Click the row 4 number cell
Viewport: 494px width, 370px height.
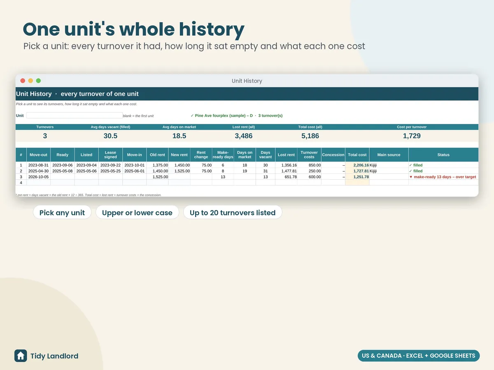21,183
